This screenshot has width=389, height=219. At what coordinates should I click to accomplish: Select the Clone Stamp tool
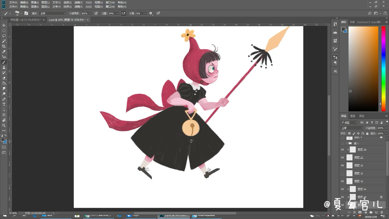[x=4, y=68]
